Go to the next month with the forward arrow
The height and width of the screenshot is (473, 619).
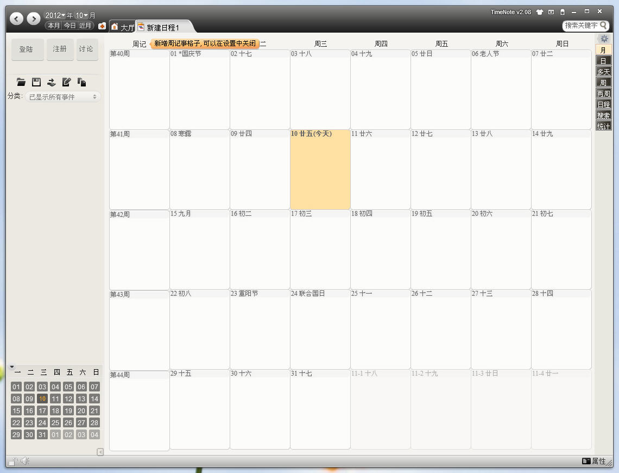[34, 18]
